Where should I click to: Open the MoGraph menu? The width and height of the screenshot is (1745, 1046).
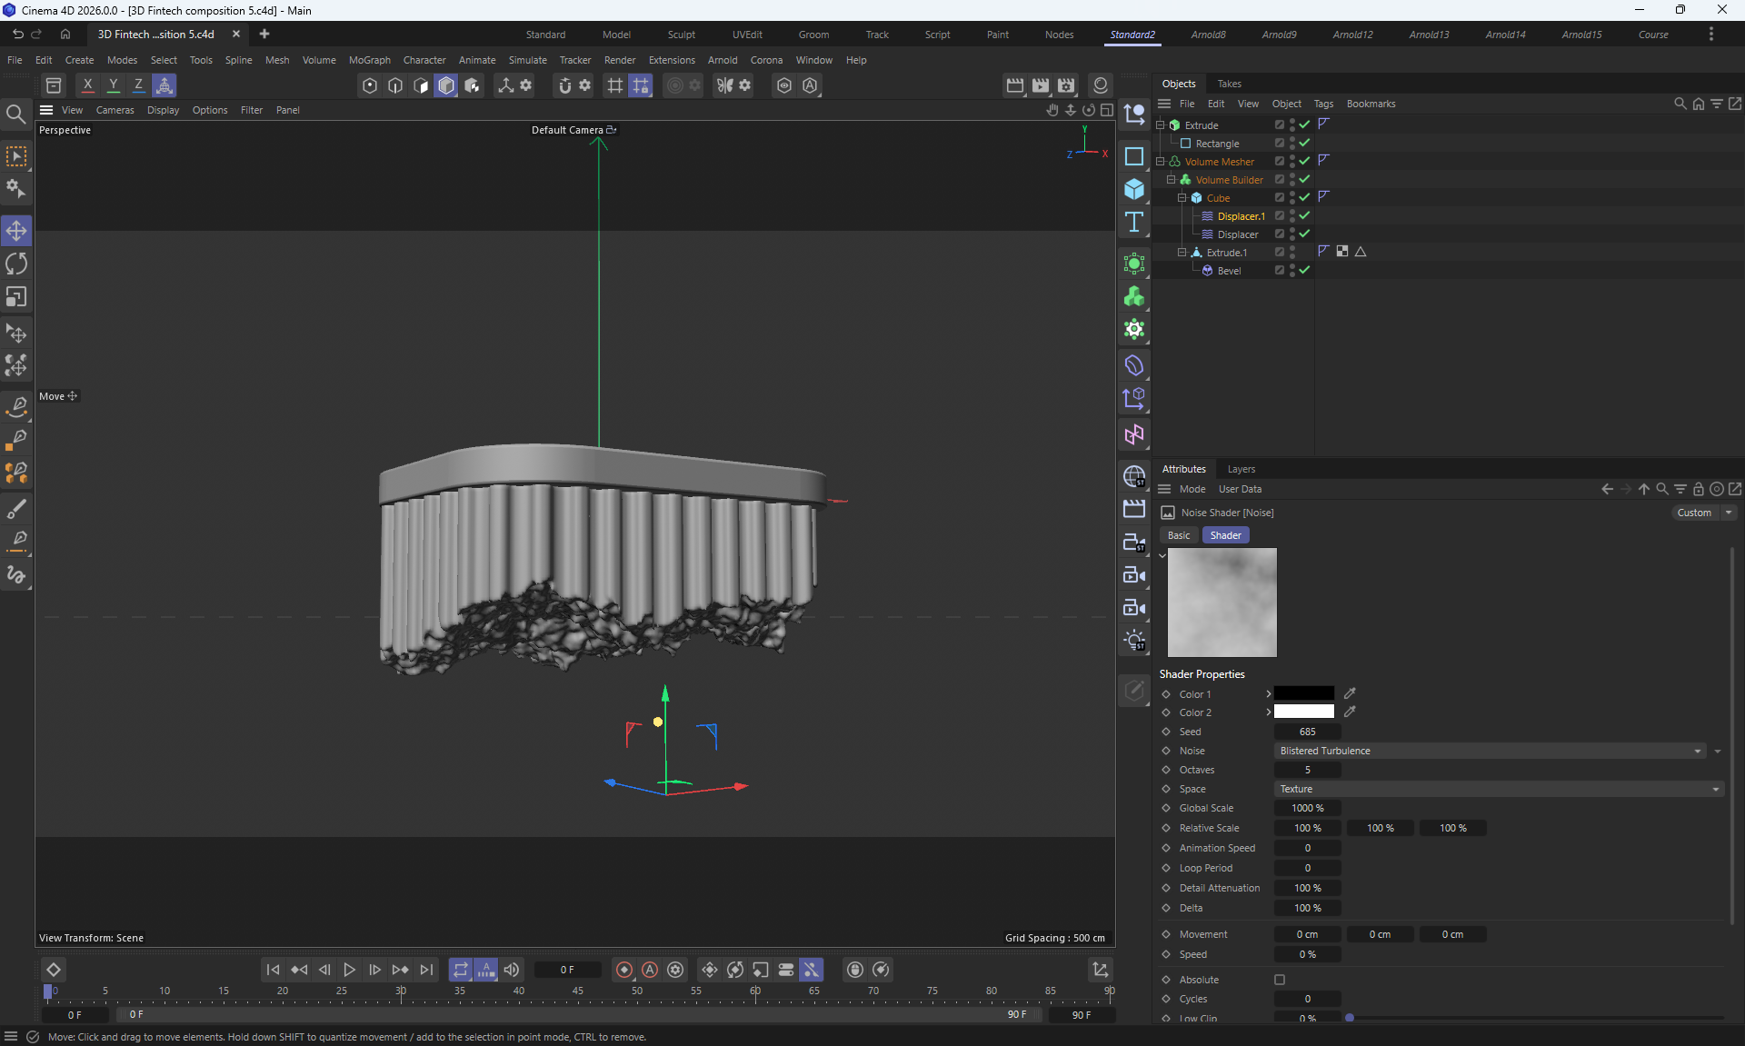pos(369,60)
